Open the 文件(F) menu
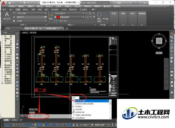175x128 pixels. (x=12, y=6)
